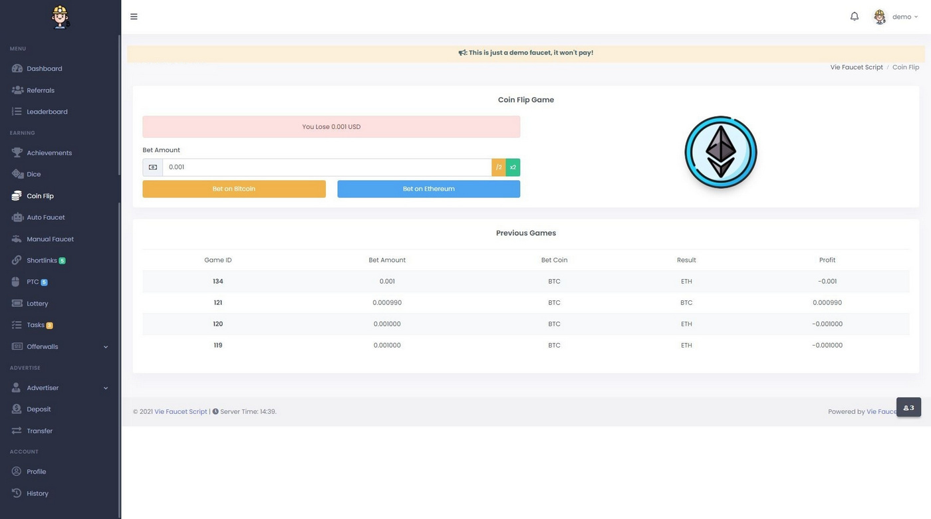Click the demo user avatar
The image size is (931, 519).
(880, 17)
